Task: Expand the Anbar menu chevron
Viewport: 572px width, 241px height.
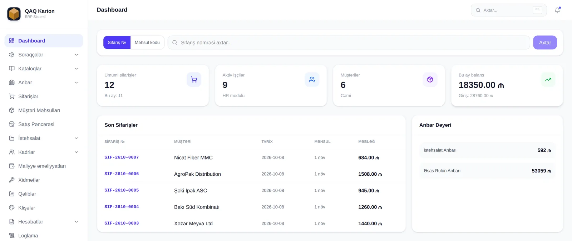Action: pyautogui.click(x=77, y=82)
